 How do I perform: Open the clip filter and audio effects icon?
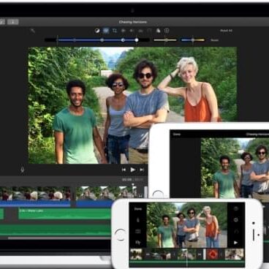(158, 31)
